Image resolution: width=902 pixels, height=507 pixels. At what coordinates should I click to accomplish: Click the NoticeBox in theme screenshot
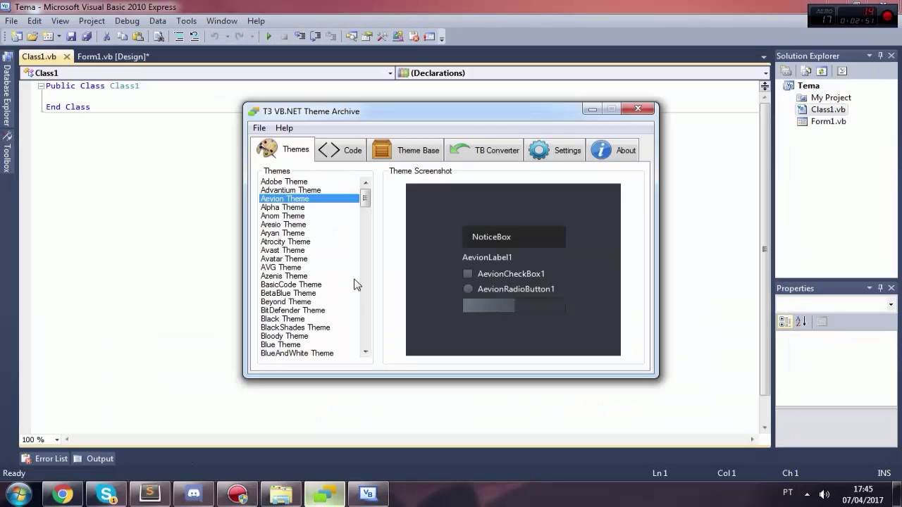514,237
